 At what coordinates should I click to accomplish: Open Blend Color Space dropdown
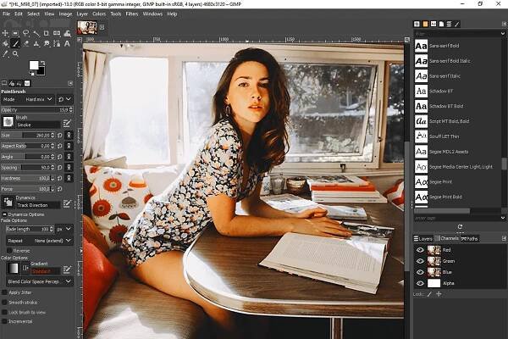click(x=37, y=281)
